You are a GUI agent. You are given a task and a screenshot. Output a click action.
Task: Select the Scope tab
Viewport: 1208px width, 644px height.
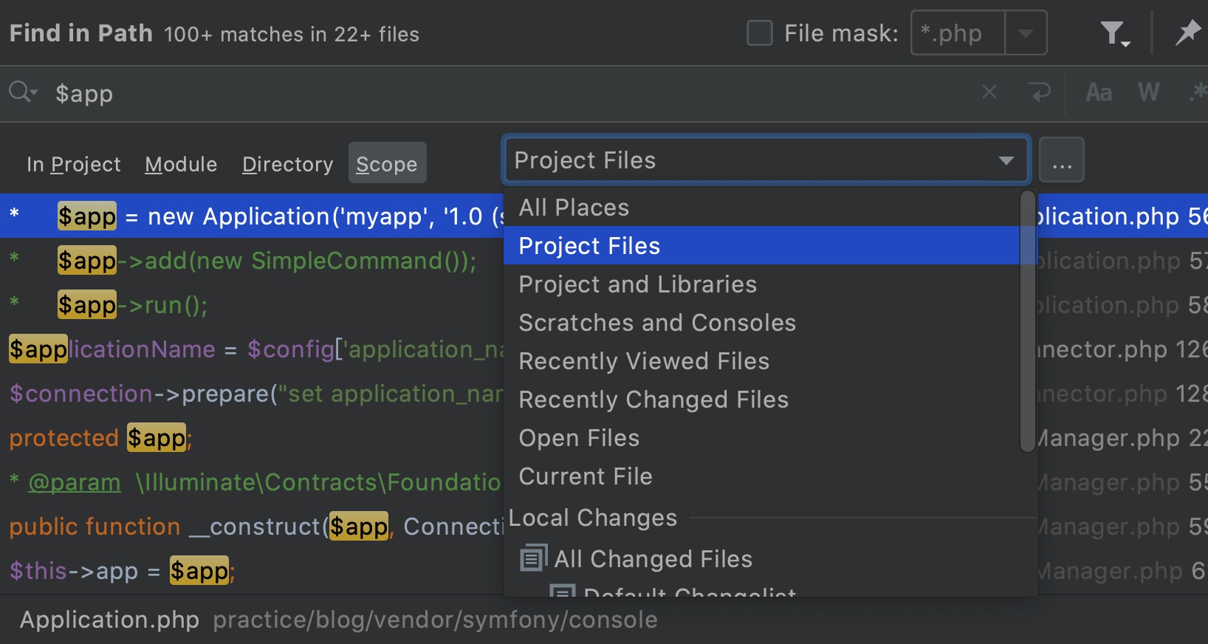[387, 163]
